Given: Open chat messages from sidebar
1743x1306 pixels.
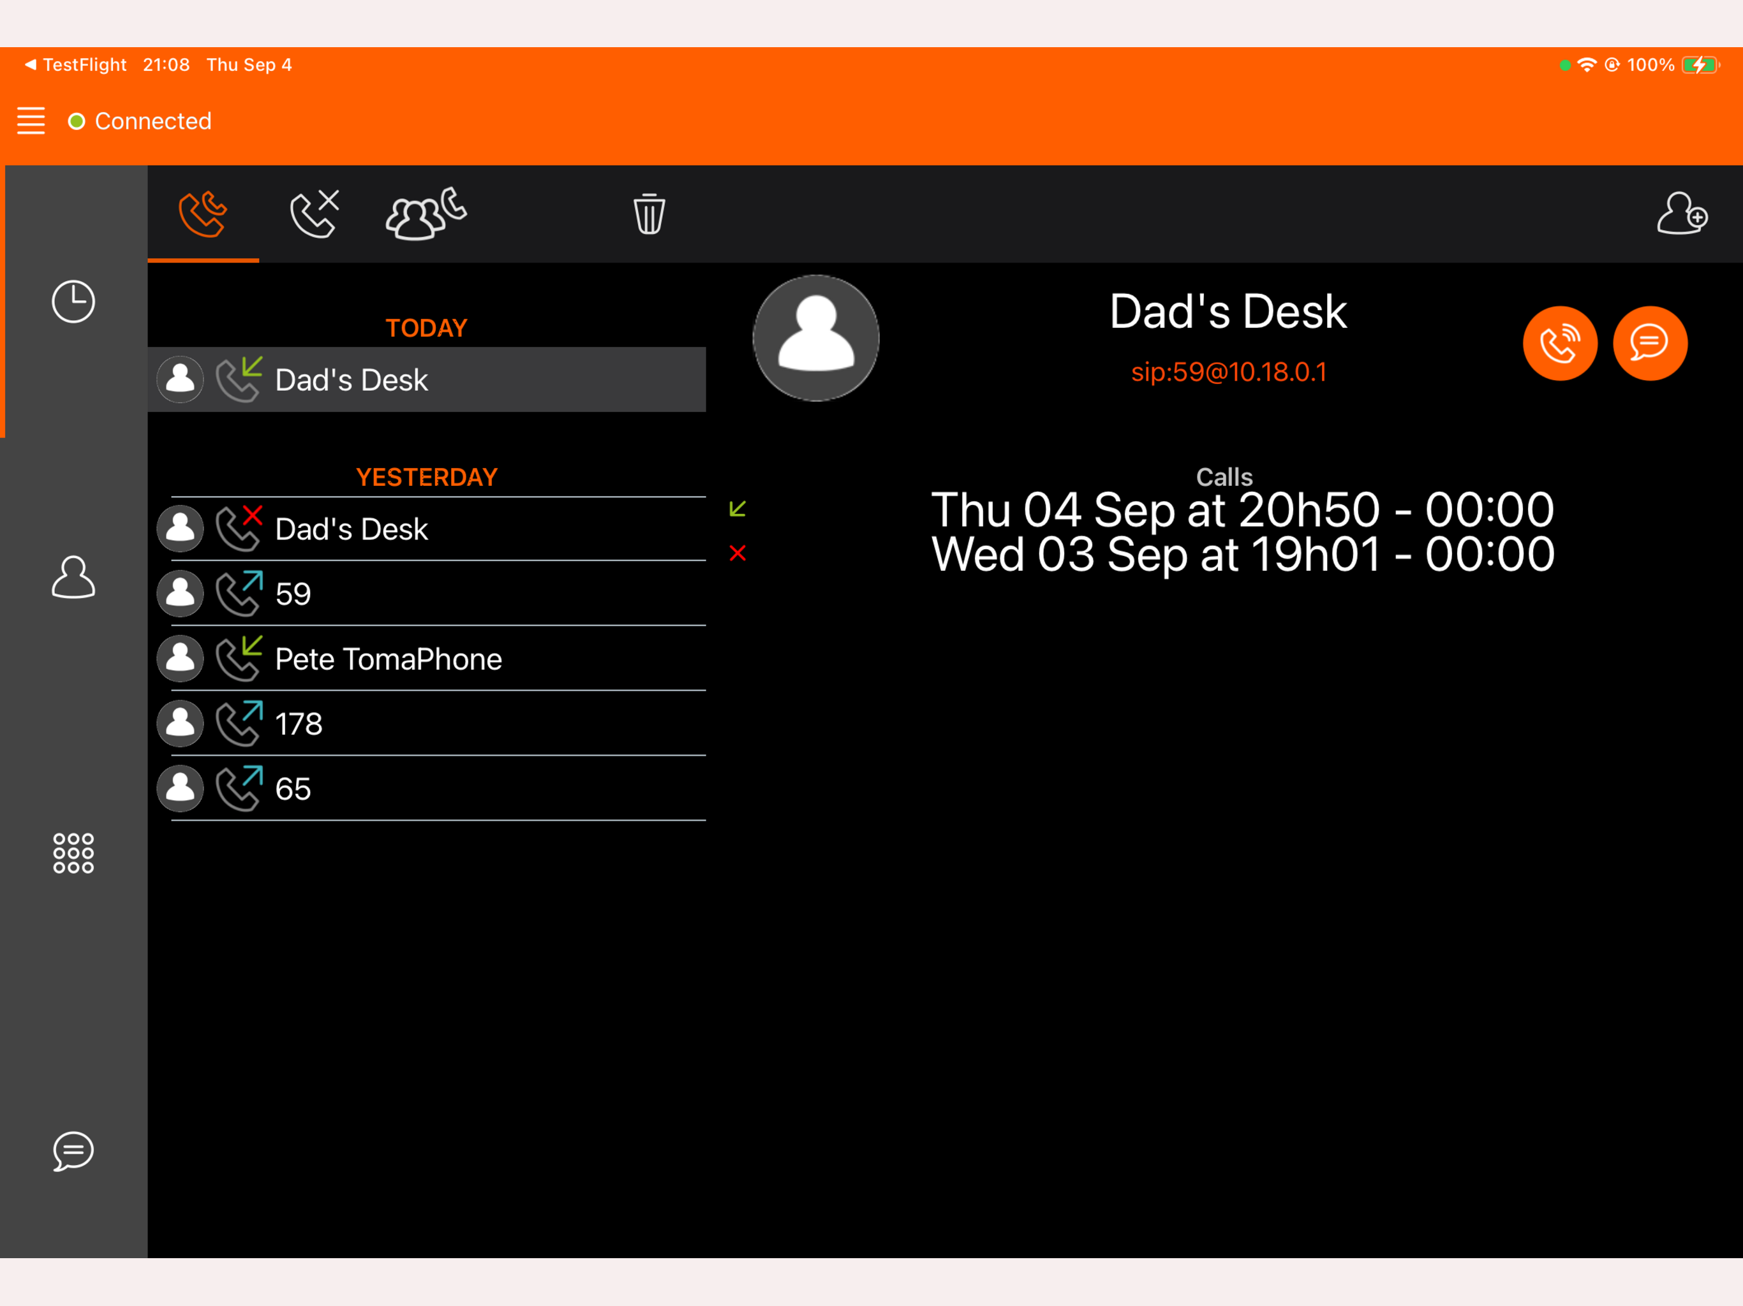Looking at the screenshot, I should [x=73, y=1152].
